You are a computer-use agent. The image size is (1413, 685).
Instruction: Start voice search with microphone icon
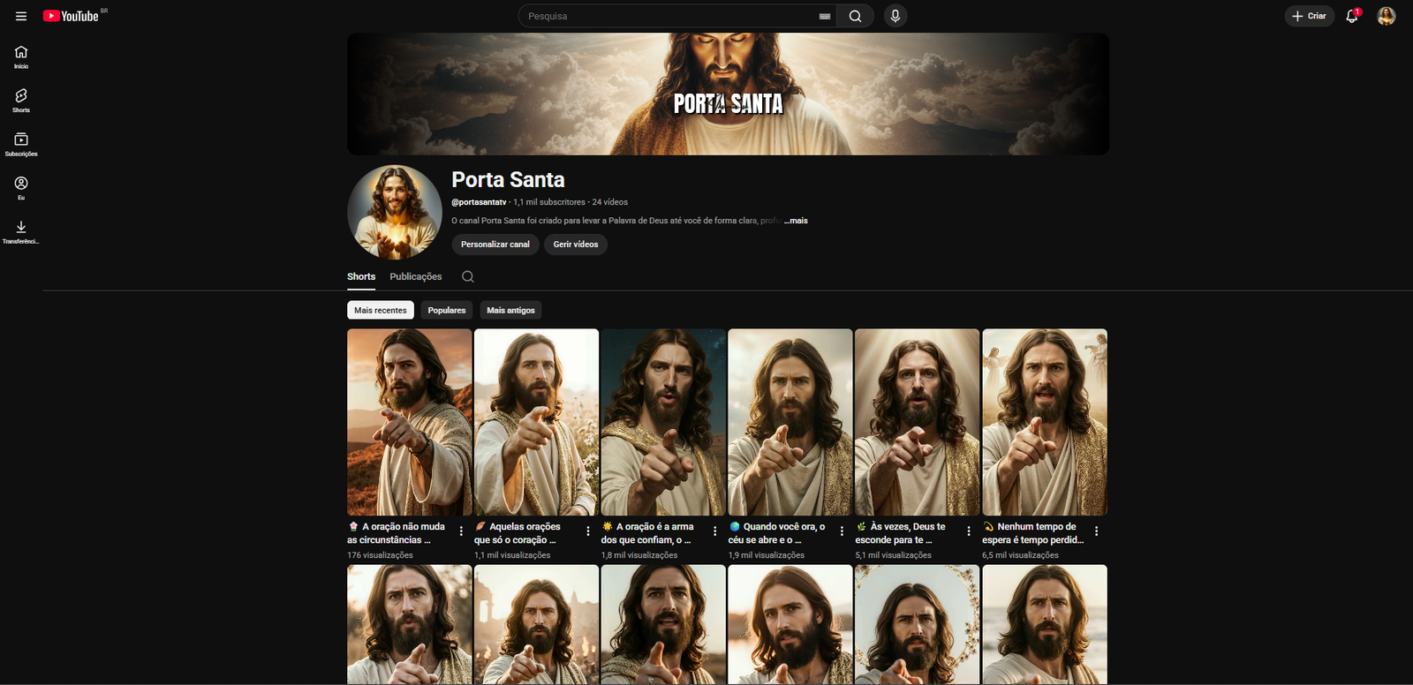coord(895,16)
